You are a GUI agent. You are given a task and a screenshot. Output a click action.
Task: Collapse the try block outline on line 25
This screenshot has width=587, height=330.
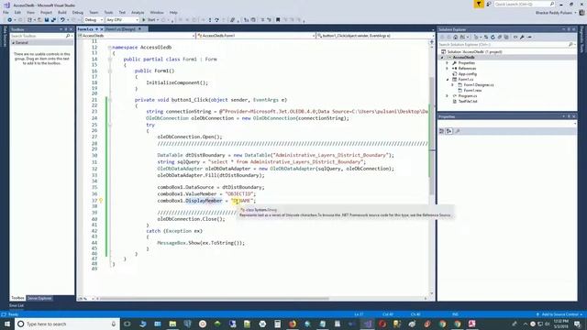point(110,125)
